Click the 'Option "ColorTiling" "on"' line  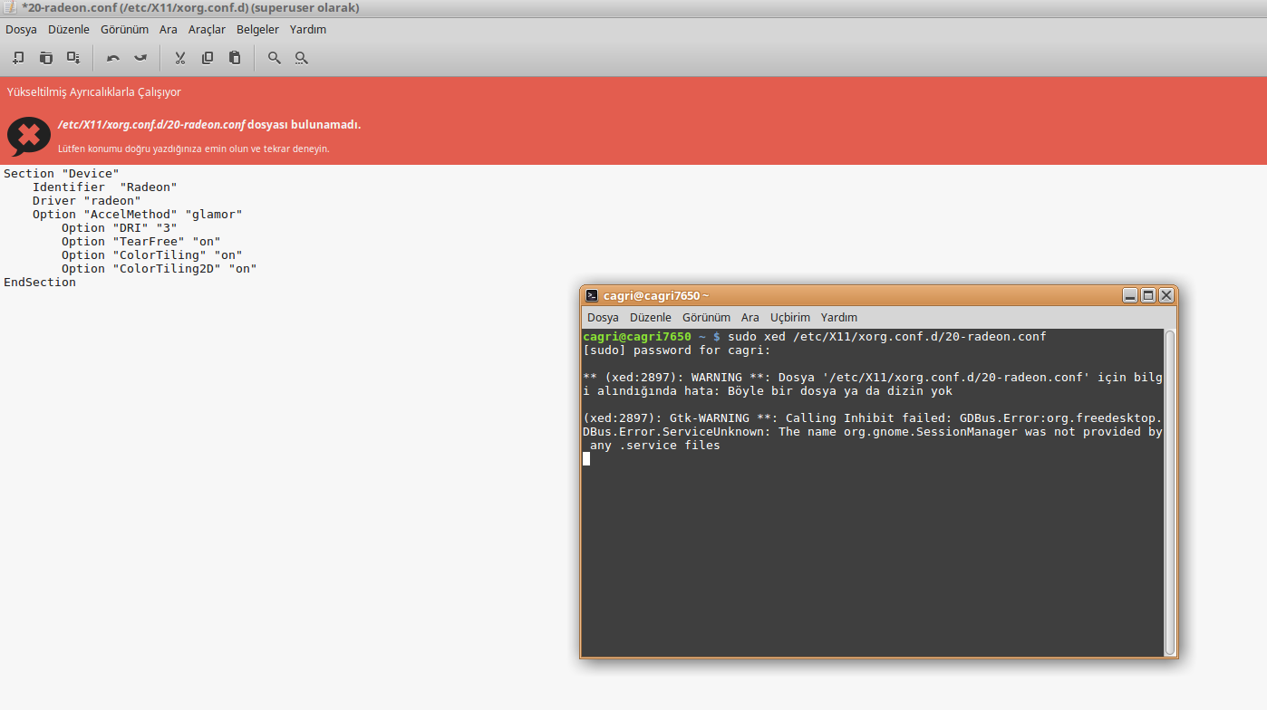[152, 254]
